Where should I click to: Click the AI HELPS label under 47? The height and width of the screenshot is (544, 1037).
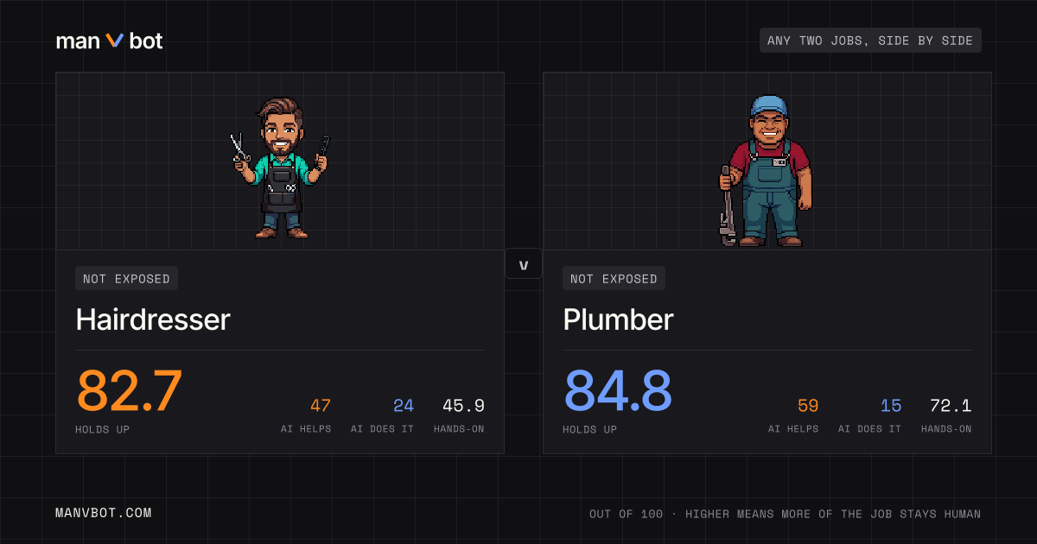[x=306, y=429]
